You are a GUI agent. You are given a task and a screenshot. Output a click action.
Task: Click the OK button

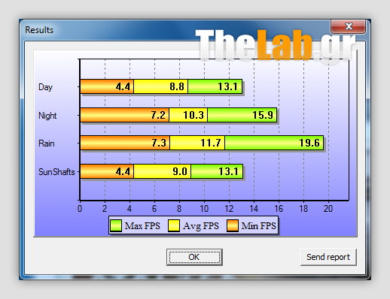pyautogui.click(x=194, y=257)
